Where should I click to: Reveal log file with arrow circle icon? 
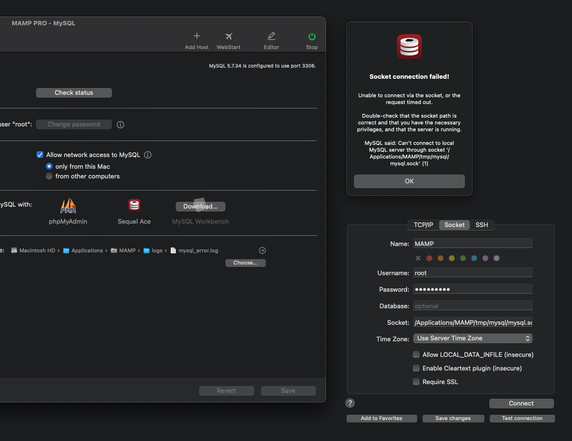[262, 250]
